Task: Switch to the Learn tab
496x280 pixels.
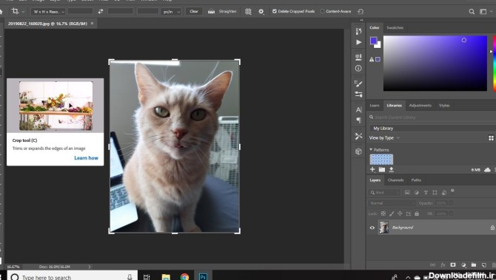Action: coord(375,106)
